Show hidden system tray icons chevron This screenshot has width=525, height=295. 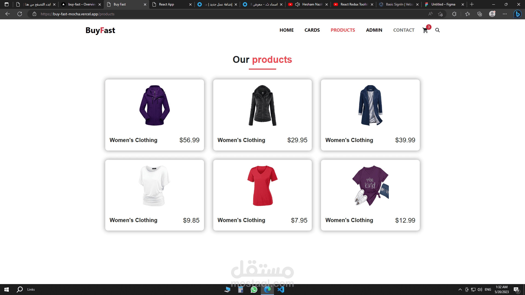point(460,290)
